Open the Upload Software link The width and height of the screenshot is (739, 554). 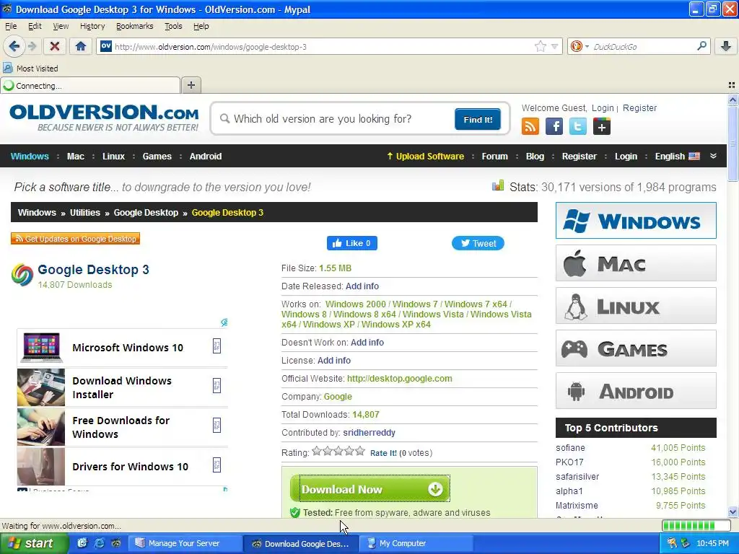click(425, 157)
